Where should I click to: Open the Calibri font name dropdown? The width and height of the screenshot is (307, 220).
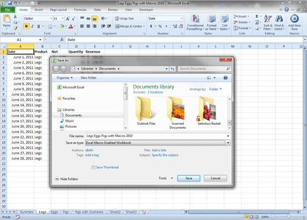[51, 18]
